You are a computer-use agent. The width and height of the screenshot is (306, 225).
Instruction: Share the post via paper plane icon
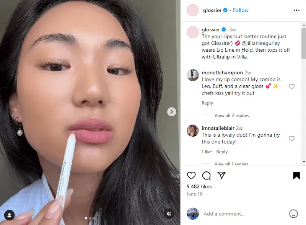tap(221, 175)
